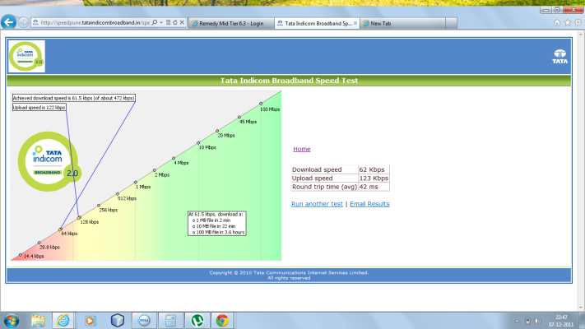Image resolution: width=585 pixels, height=329 pixels.
Task: Click TATA logo at header right
Action: click(x=560, y=56)
